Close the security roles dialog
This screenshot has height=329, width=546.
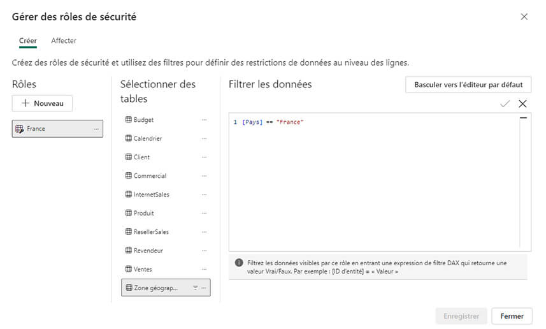click(x=524, y=17)
